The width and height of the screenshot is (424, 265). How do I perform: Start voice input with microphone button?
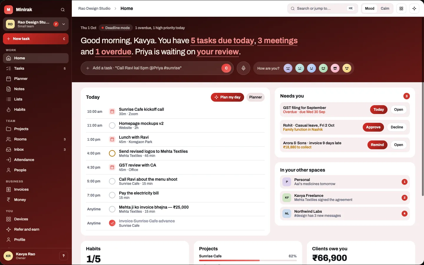click(244, 68)
